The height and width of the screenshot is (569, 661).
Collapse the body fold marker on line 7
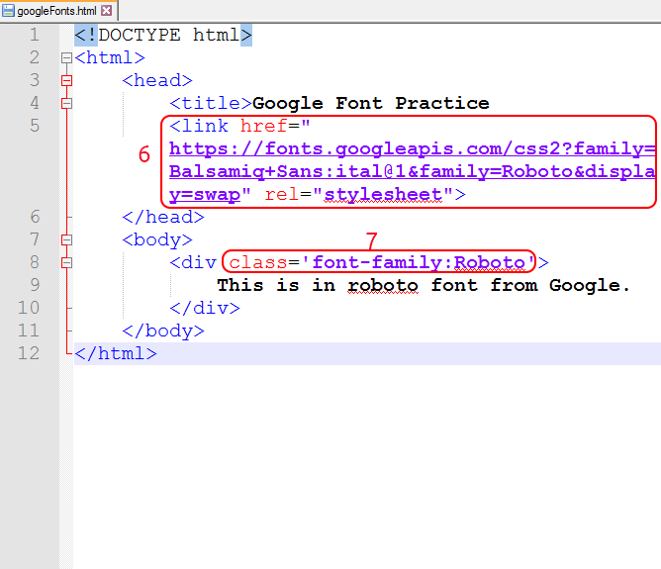[66, 239]
